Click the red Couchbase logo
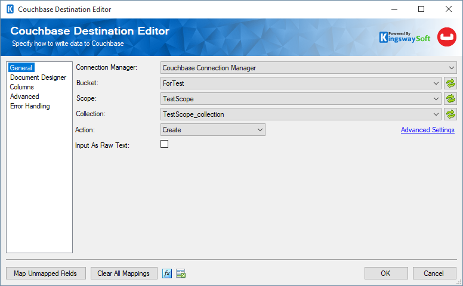Viewport: 463px width, 286px height. pyautogui.click(x=447, y=37)
